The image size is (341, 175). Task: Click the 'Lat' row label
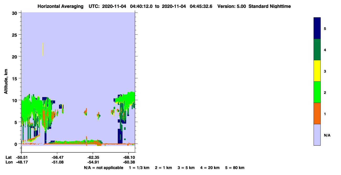coord(9,157)
